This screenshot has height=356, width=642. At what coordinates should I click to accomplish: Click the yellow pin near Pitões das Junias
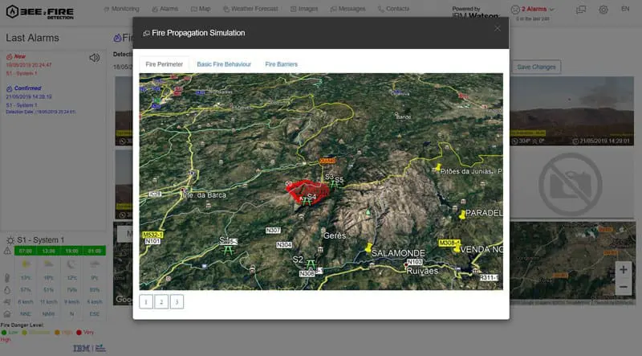tap(439, 170)
